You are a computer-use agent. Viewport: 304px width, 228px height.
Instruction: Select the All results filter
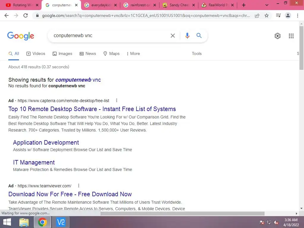(14, 54)
